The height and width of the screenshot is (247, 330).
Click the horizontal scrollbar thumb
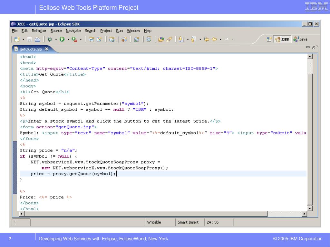[146, 214]
